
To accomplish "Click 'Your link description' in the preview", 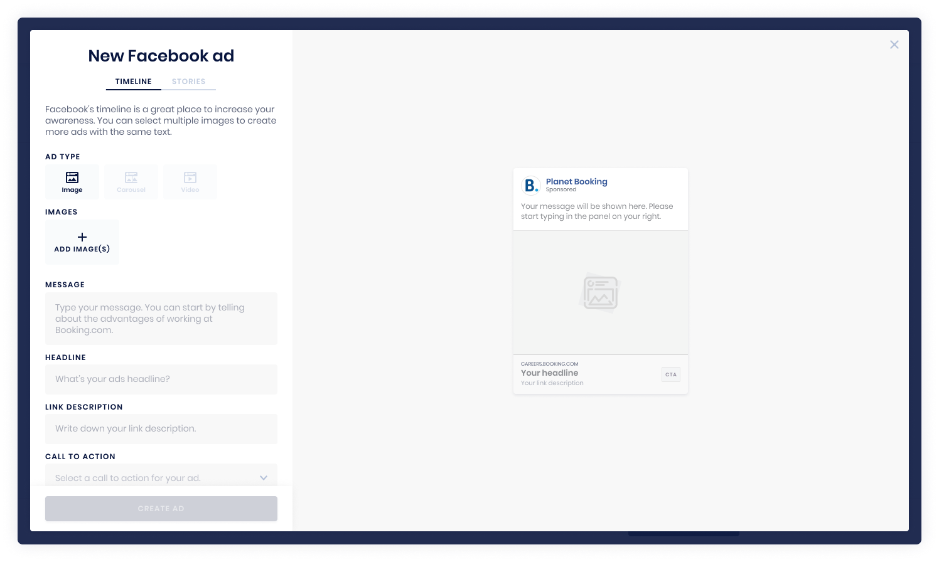I will [552, 383].
